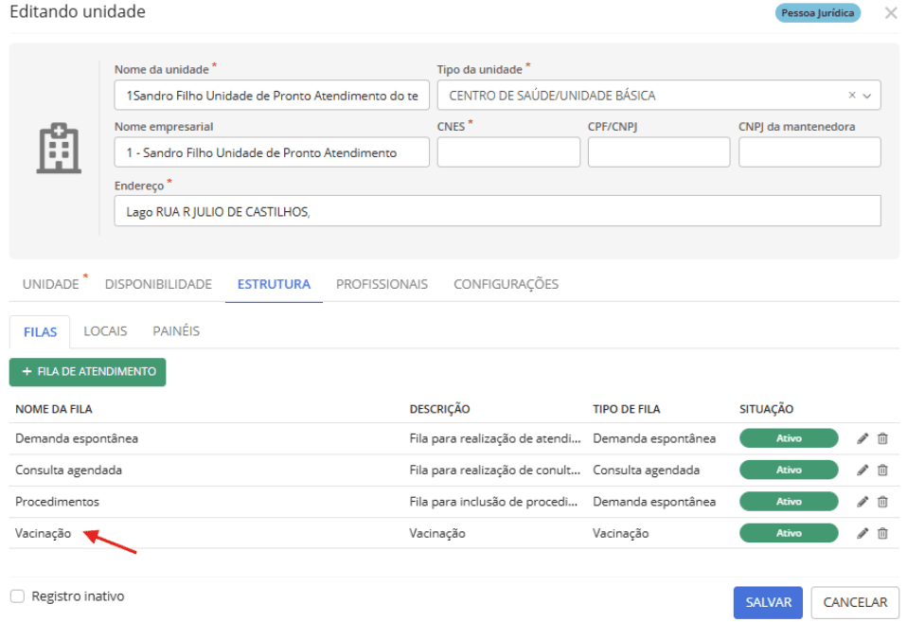Edit the Procedimentos queue
Viewport: 907px width, 622px height.
(x=862, y=502)
